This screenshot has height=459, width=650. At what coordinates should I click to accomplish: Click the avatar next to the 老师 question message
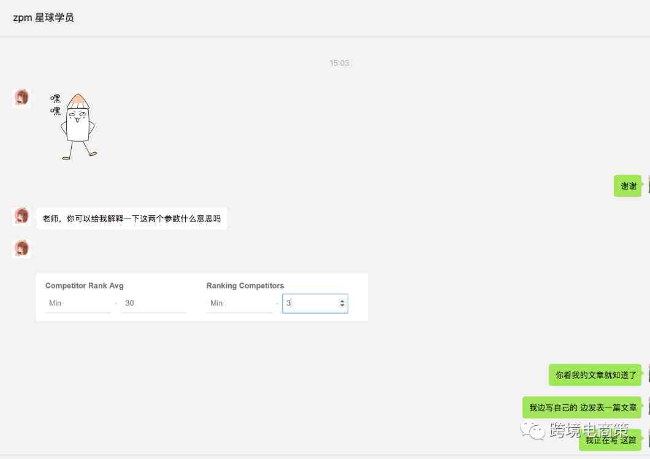pos(22,216)
